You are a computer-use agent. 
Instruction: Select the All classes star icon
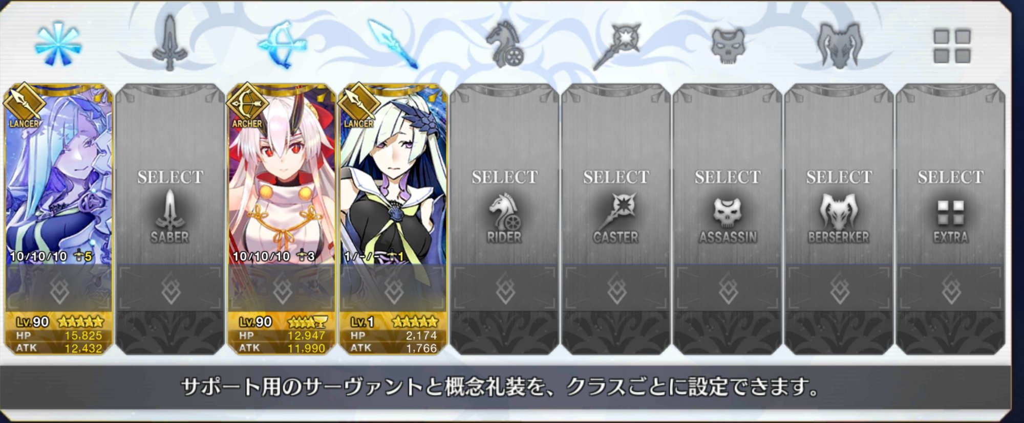point(58,44)
